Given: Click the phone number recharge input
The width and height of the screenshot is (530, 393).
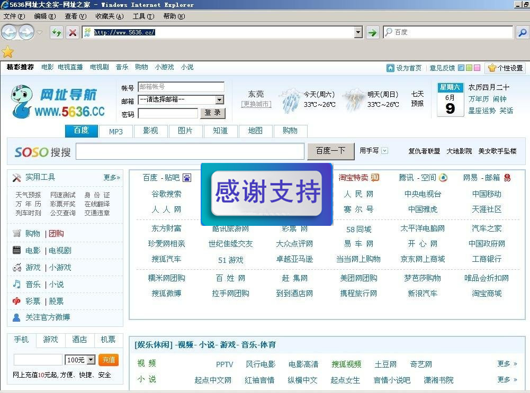Looking at the screenshot, I should click(38, 360).
